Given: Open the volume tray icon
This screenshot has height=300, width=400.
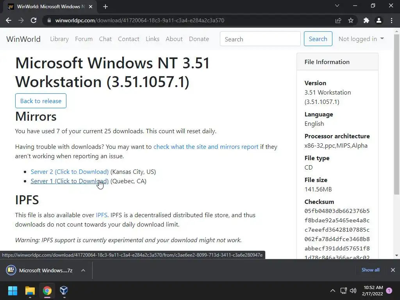Looking at the screenshot, I should [353, 291].
